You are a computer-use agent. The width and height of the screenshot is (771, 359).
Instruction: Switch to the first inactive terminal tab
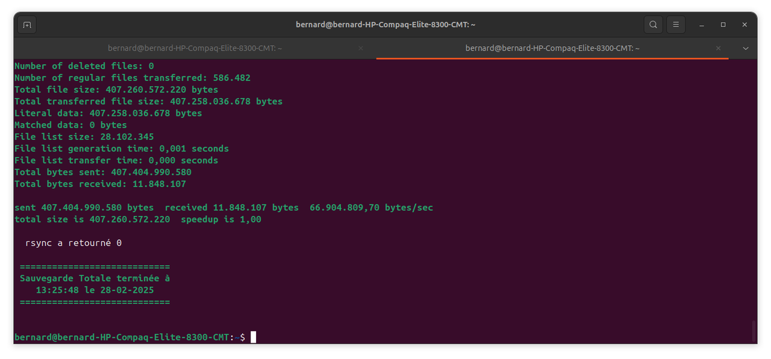click(x=195, y=48)
